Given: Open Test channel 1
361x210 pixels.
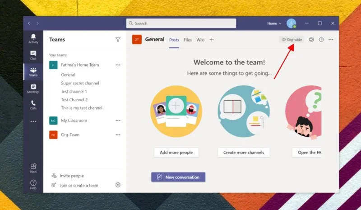Looking at the screenshot, I should [x=74, y=91].
